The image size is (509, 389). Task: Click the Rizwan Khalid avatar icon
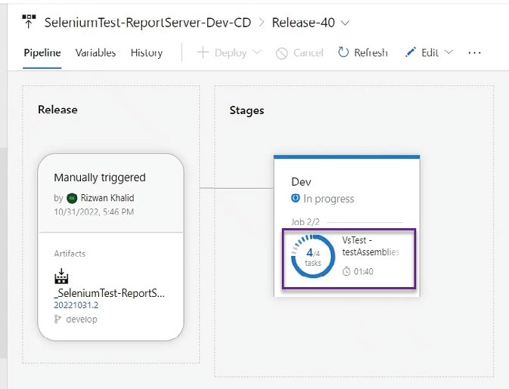click(x=72, y=198)
